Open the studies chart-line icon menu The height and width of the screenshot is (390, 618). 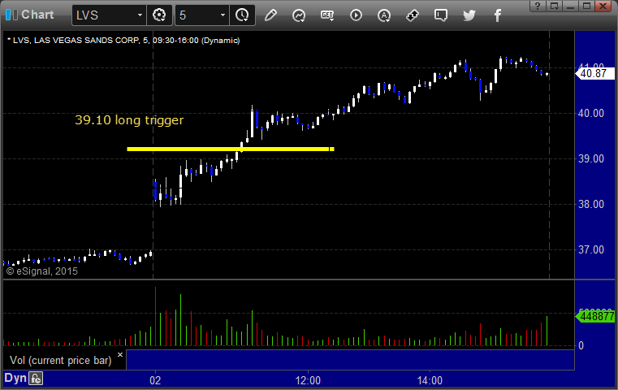(299, 15)
